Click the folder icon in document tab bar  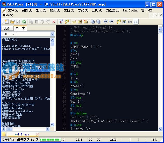pyautogui.click(x=4, y=134)
